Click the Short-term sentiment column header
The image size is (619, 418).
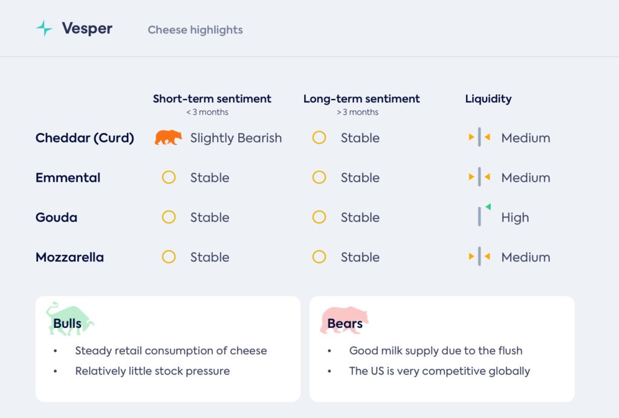(x=212, y=99)
